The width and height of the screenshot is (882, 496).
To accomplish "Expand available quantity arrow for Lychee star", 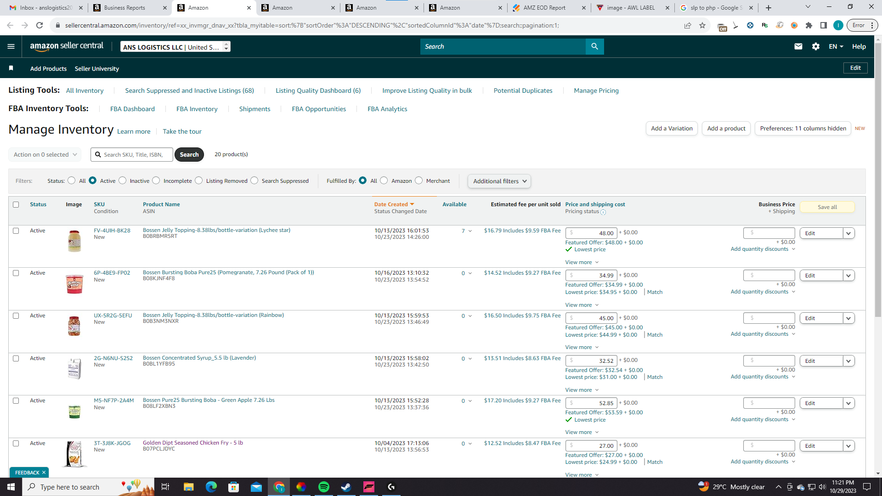I will pyautogui.click(x=470, y=231).
